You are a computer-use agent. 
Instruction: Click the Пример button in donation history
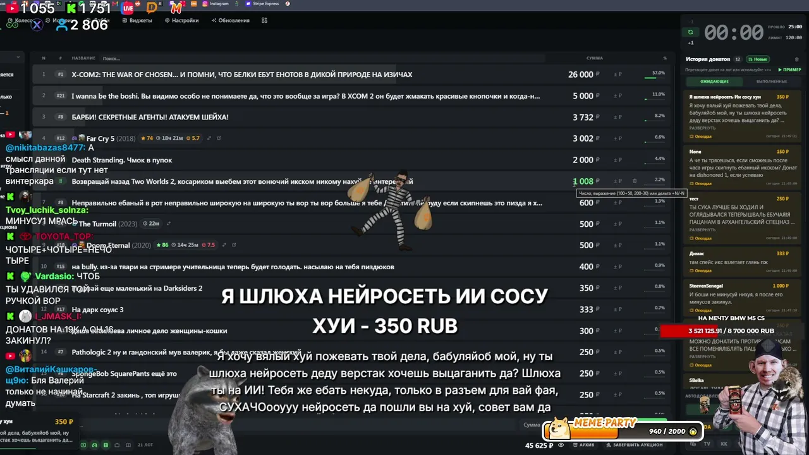pyautogui.click(x=789, y=70)
